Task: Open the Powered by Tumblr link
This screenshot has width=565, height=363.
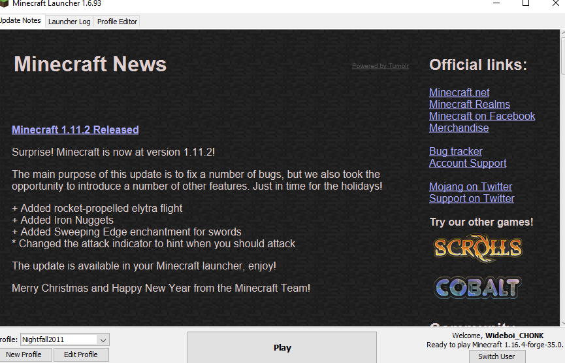Action: pyautogui.click(x=380, y=66)
